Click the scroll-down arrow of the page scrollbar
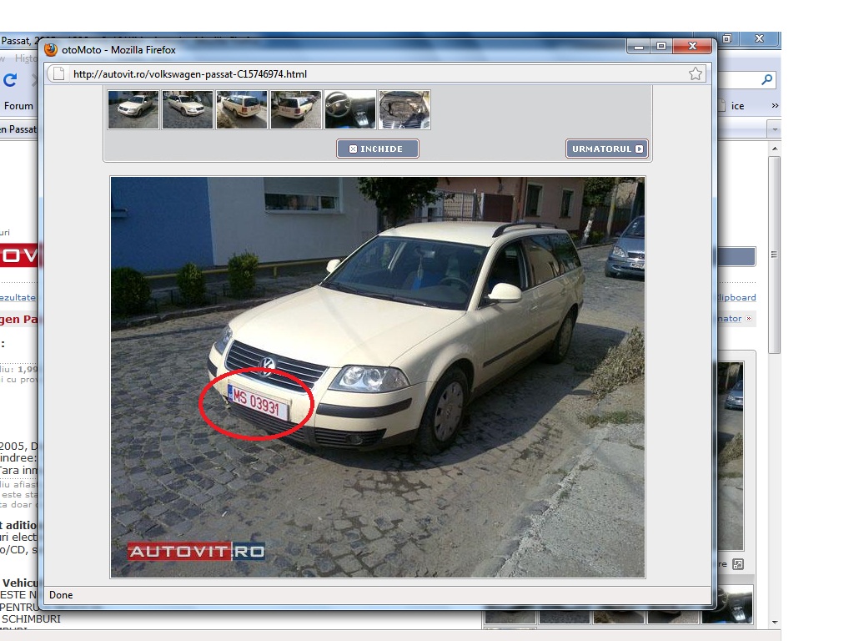854x641 pixels. [775, 622]
